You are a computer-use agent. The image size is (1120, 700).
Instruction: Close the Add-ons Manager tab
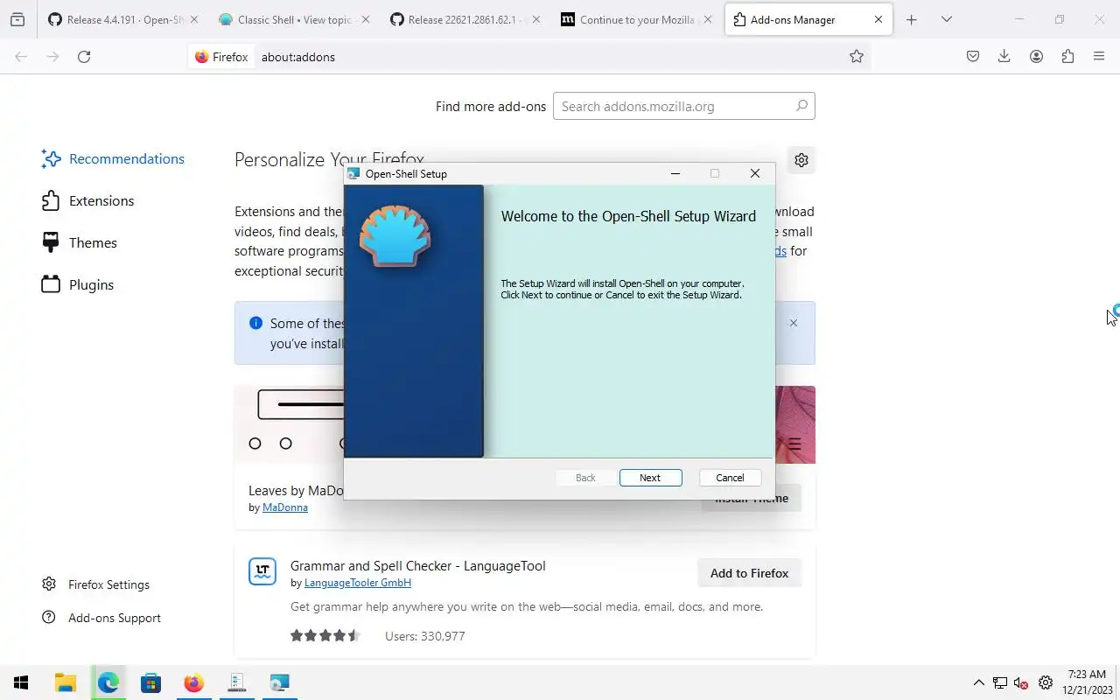click(x=878, y=19)
